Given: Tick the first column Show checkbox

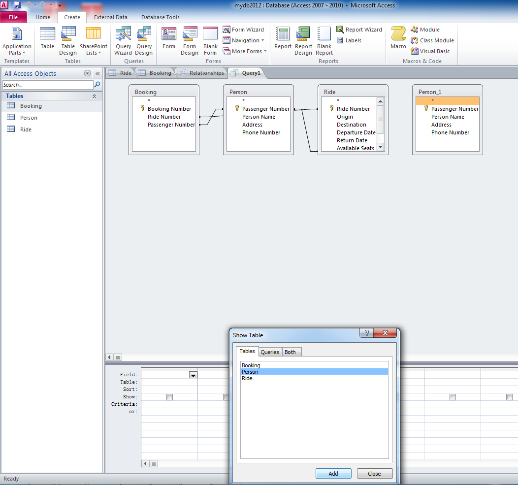Looking at the screenshot, I should point(169,397).
